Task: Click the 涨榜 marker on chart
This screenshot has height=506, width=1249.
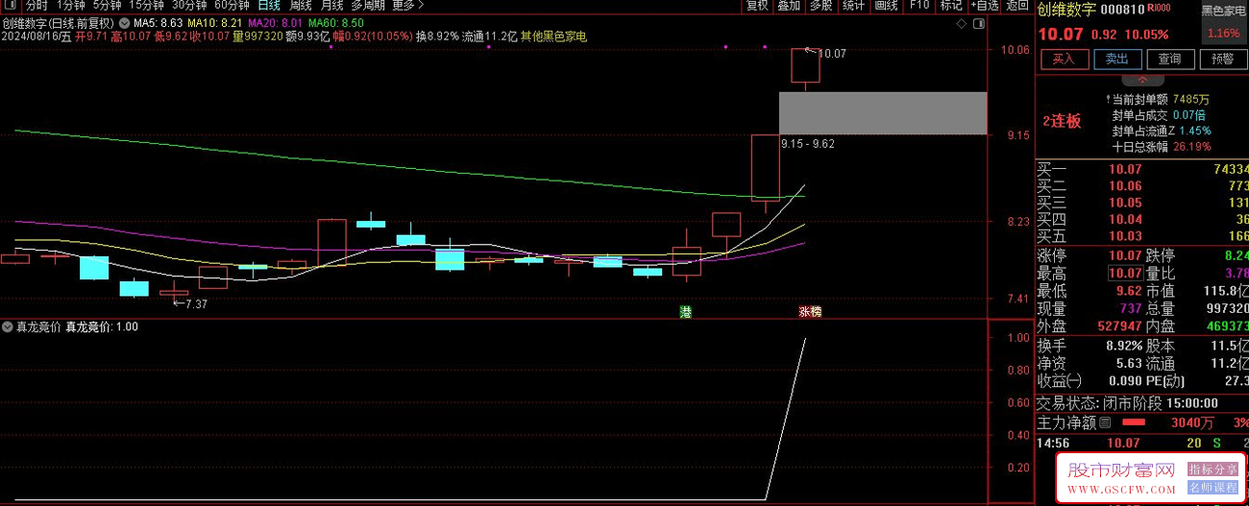Action: pyautogui.click(x=810, y=312)
